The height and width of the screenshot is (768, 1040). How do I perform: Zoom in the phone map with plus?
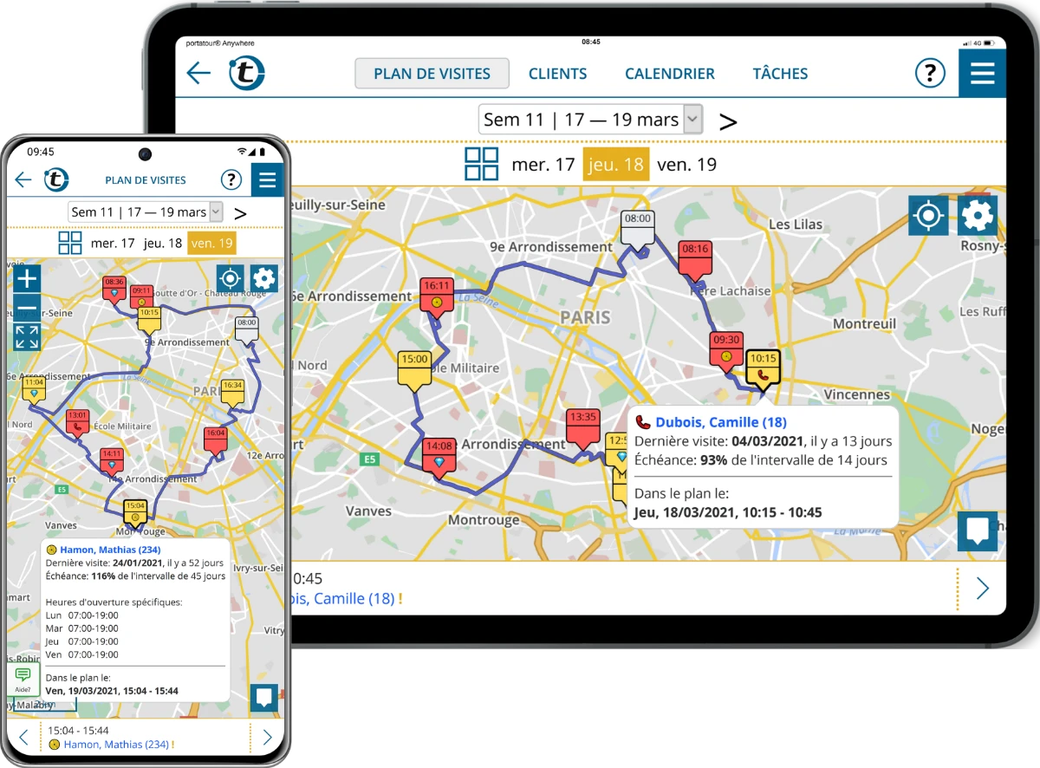point(27,278)
